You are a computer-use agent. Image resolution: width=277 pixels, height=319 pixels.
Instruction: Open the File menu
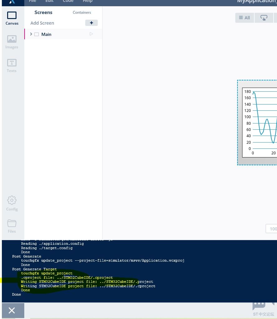point(32,1)
